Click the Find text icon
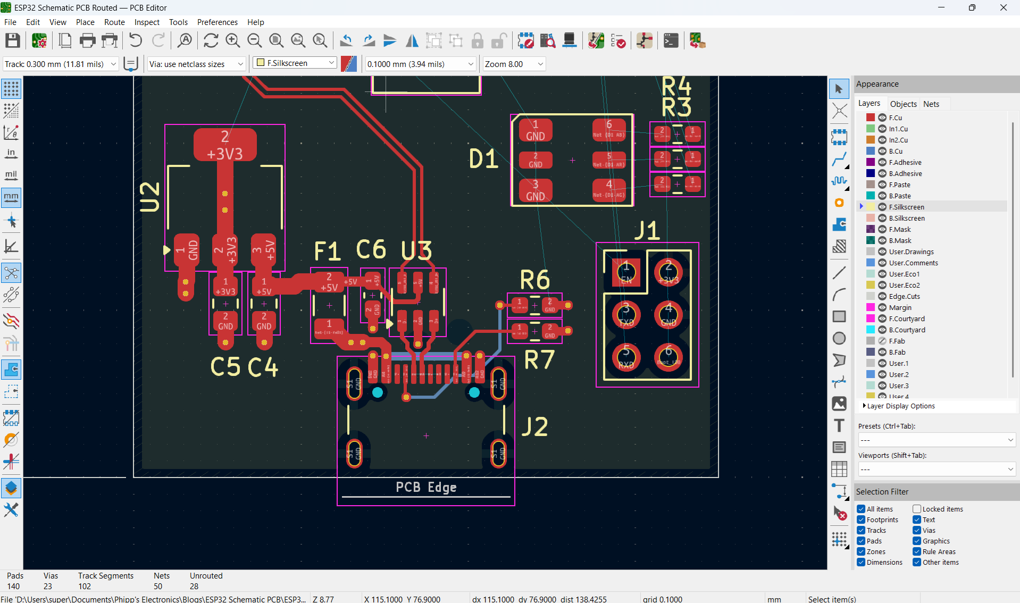Viewport: 1020px width, 603px height. coord(185,41)
